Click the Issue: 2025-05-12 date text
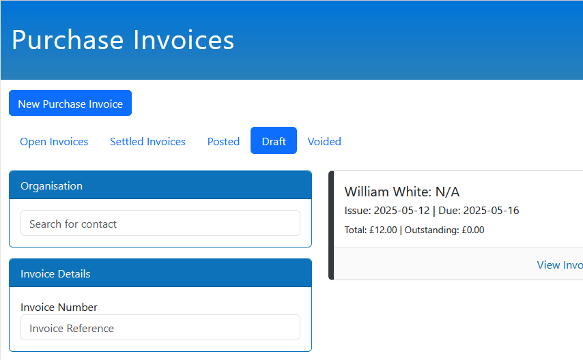Screen dimensions: 583x360 386,211
